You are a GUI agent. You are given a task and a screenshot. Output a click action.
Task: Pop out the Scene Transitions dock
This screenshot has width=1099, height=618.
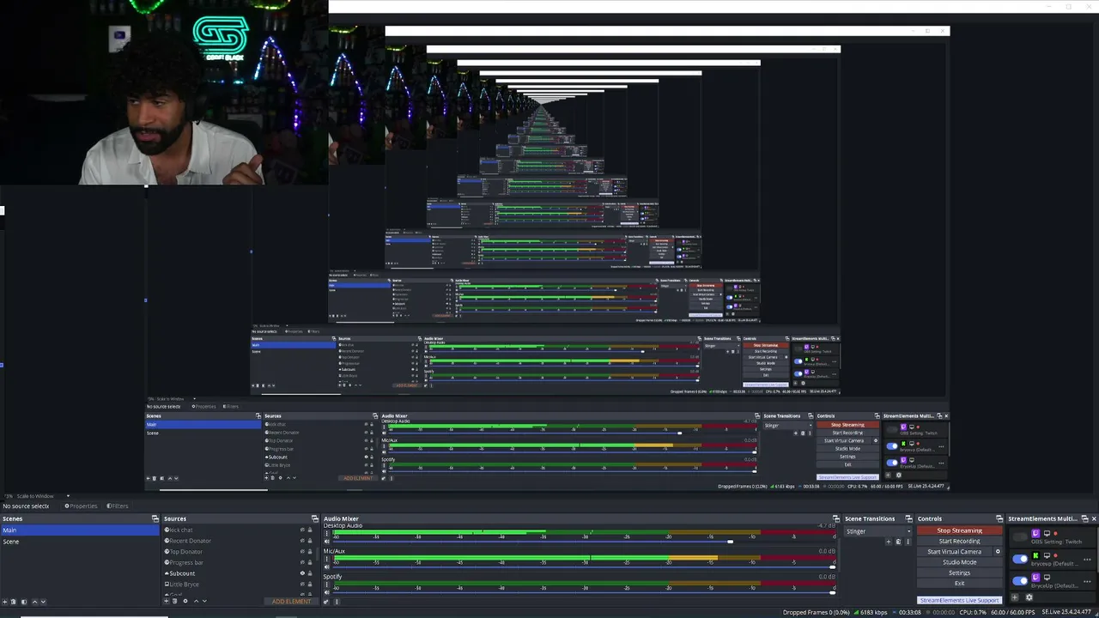[909, 518]
